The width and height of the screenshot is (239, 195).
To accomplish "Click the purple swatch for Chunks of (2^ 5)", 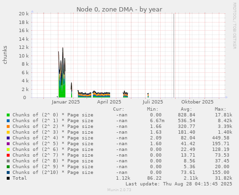I will [x=8, y=144].
